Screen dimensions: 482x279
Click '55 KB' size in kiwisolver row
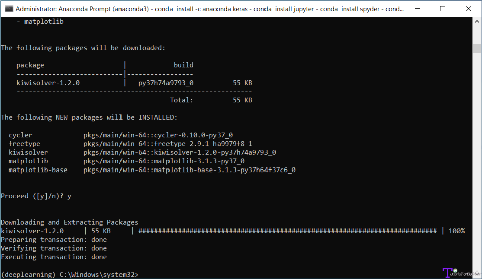[x=242, y=83]
